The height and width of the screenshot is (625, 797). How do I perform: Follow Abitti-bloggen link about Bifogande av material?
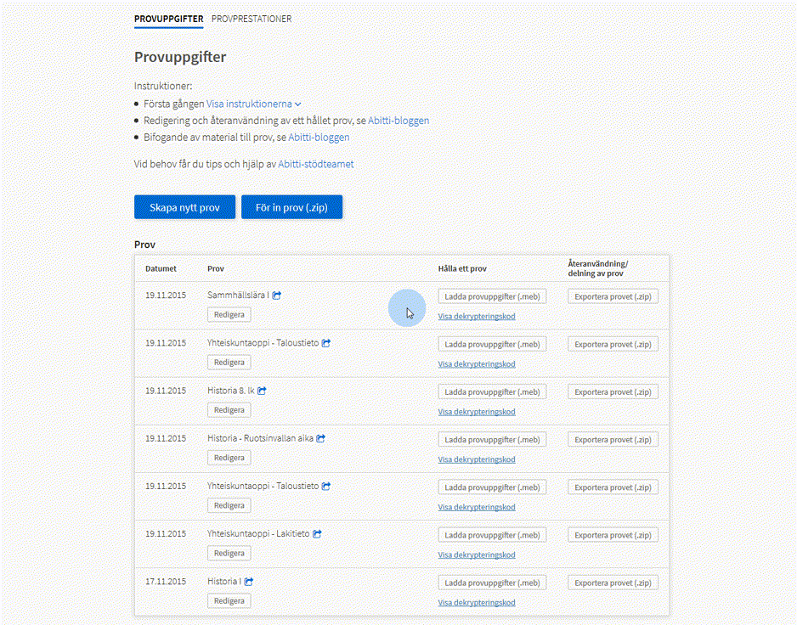tap(319, 137)
